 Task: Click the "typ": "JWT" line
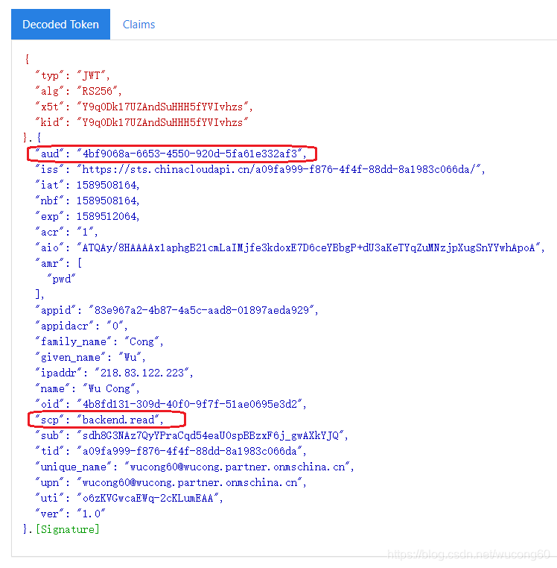[72, 75]
